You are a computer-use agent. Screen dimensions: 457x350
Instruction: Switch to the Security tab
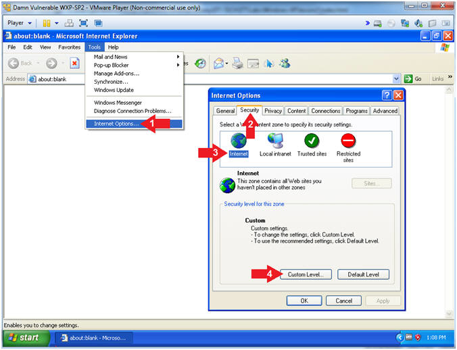click(x=249, y=110)
